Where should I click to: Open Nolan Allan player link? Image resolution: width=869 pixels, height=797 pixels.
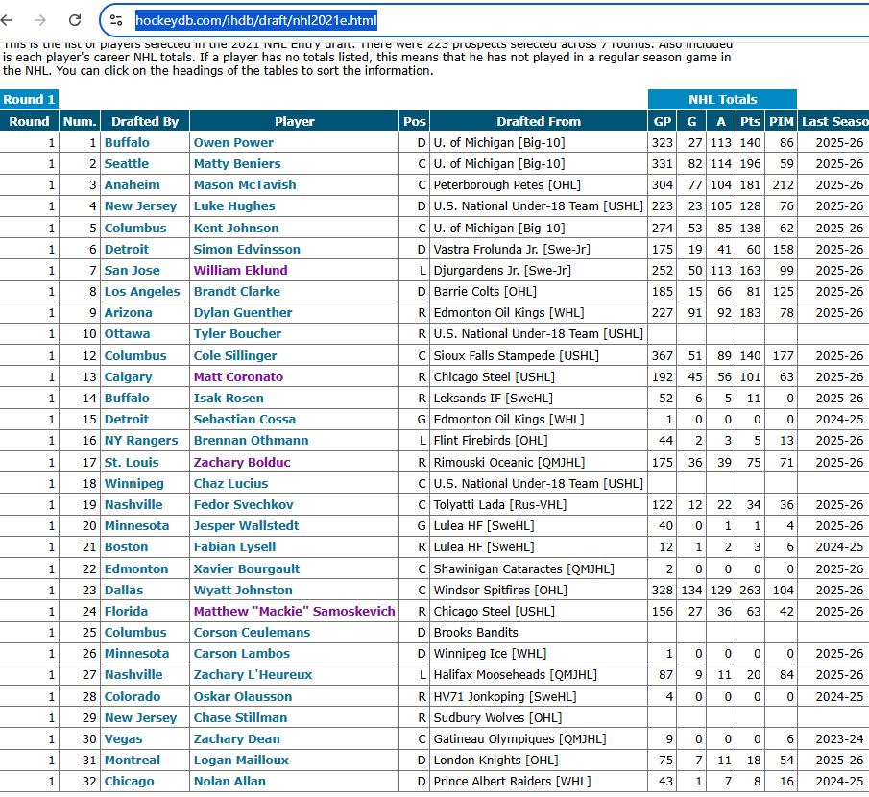(x=229, y=781)
